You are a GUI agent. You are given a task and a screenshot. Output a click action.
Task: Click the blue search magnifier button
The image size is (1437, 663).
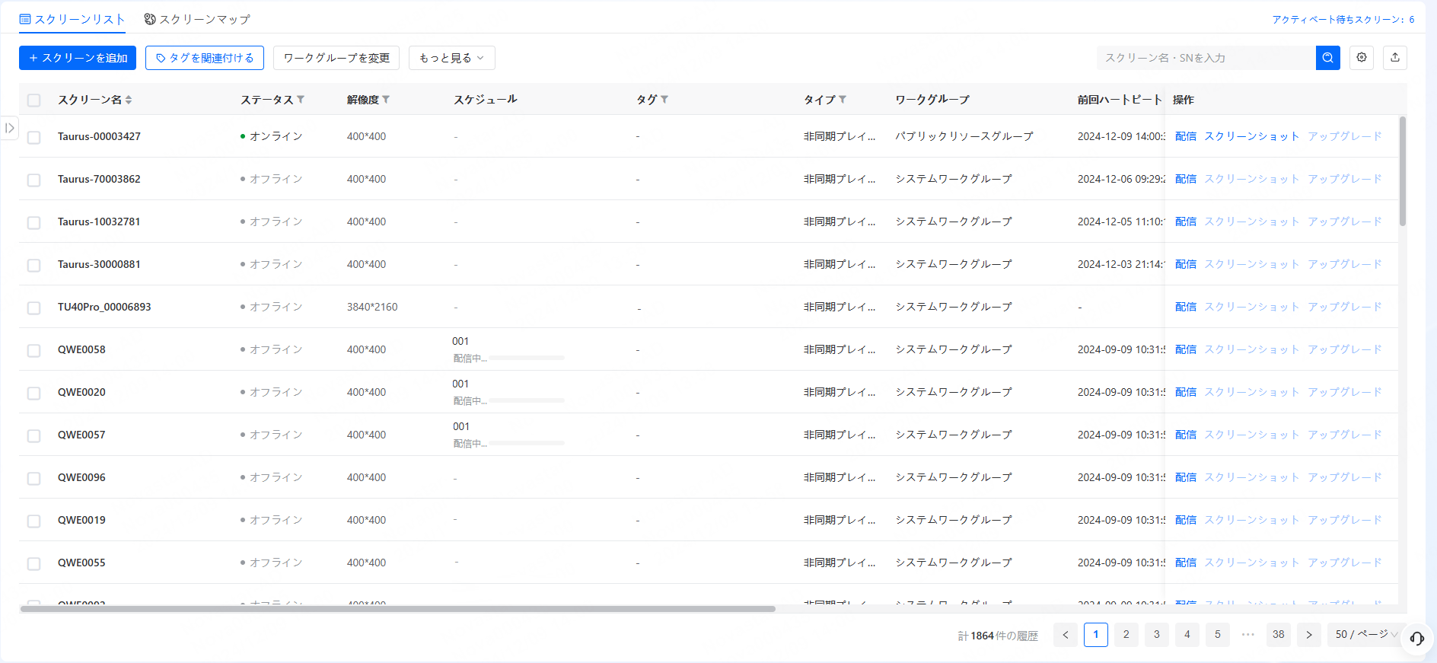[x=1327, y=58]
